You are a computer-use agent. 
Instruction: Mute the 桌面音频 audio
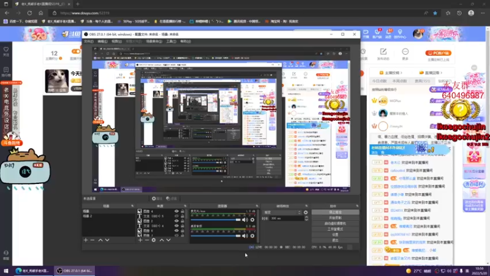pyautogui.click(x=245, y=236)
